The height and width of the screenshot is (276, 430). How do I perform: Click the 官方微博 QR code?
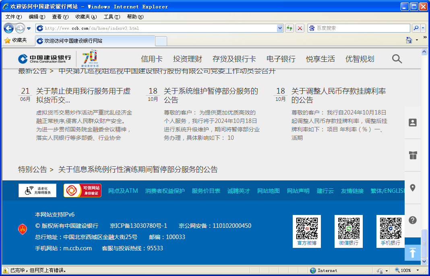(307, 231)
